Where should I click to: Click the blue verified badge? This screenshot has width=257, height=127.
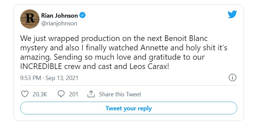pos(82,15)
